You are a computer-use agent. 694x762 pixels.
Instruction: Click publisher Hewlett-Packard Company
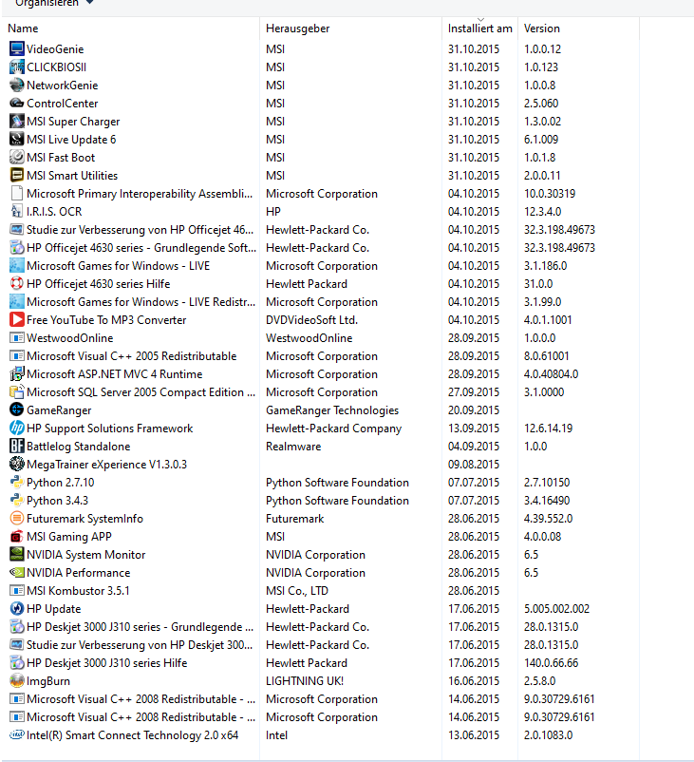tap(333, 429)
